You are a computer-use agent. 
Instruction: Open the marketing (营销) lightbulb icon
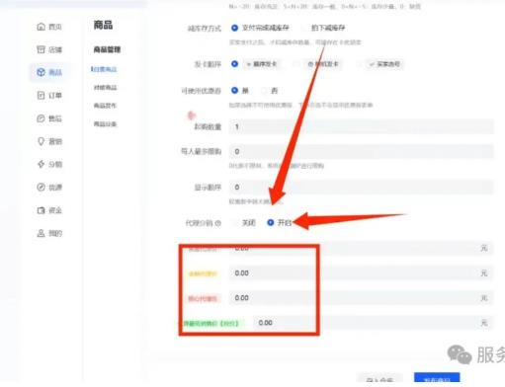click(x=41, y=141)
